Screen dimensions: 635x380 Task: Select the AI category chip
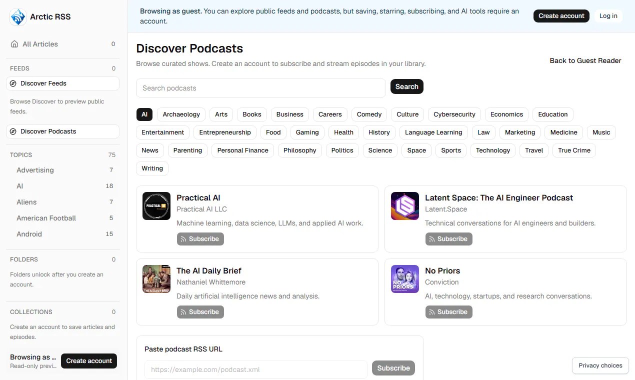click(x=144, y=114)
